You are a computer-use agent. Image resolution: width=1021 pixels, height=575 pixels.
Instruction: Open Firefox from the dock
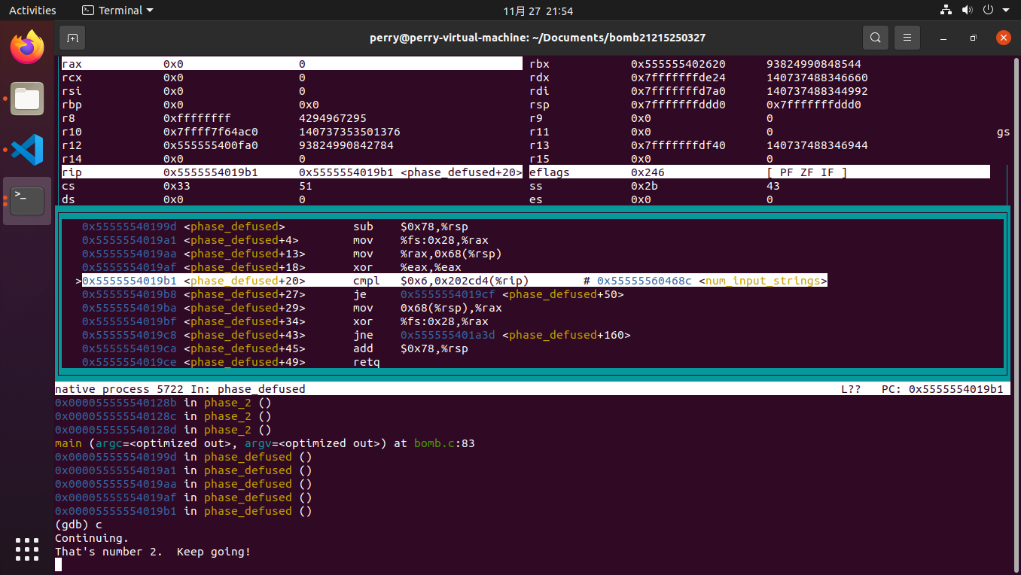[x=27, y=47]
